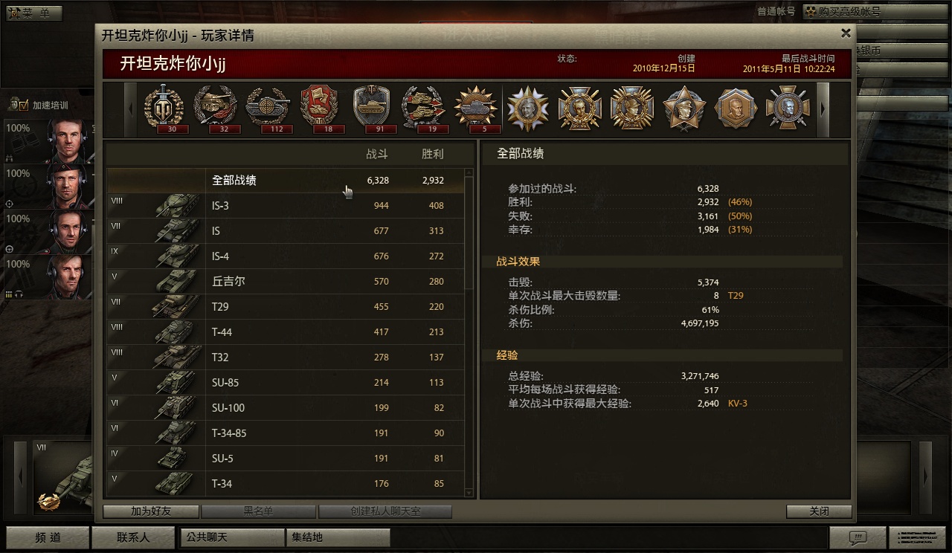
Task: Click the medal icon with count 30
Action: (164, 109)
